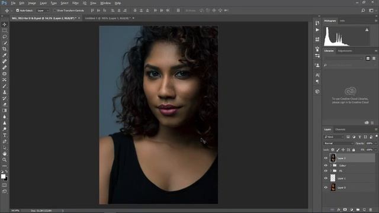Delete layer using the trash icon
379x213 pixels.
coord(371,209)
